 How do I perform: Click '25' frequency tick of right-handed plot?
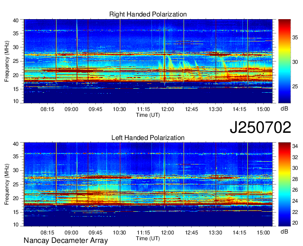click(x=16, y=61)
